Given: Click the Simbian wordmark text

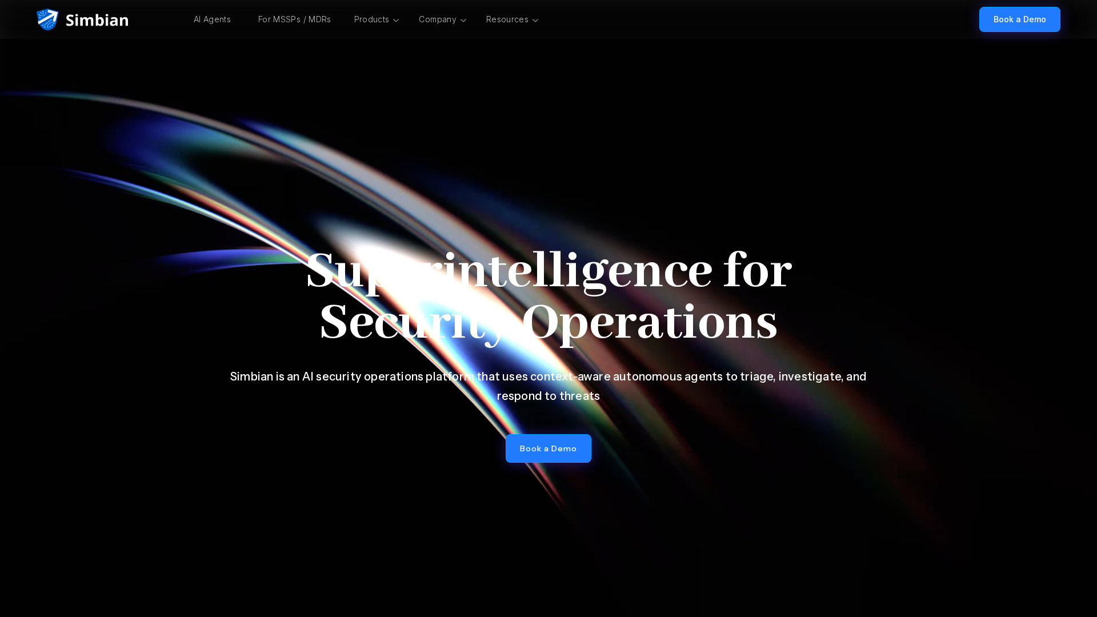Looking at the screenshot, I should click(97, 20).
